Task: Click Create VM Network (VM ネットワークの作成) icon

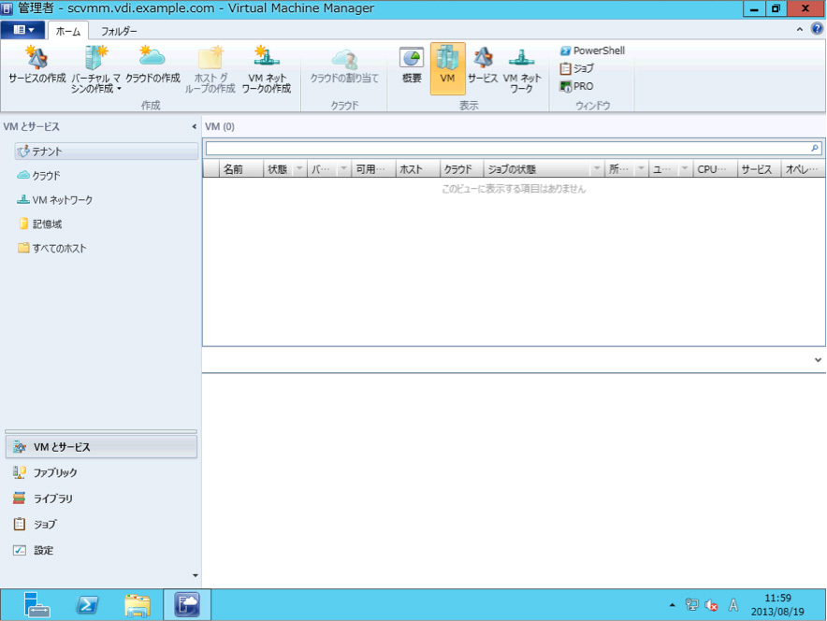Action: pos(267,57)
